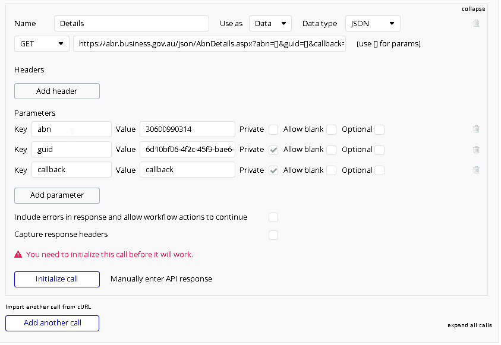Mark the callback parameter as Optional
This screenshot has width=501, height=345.
379,170
